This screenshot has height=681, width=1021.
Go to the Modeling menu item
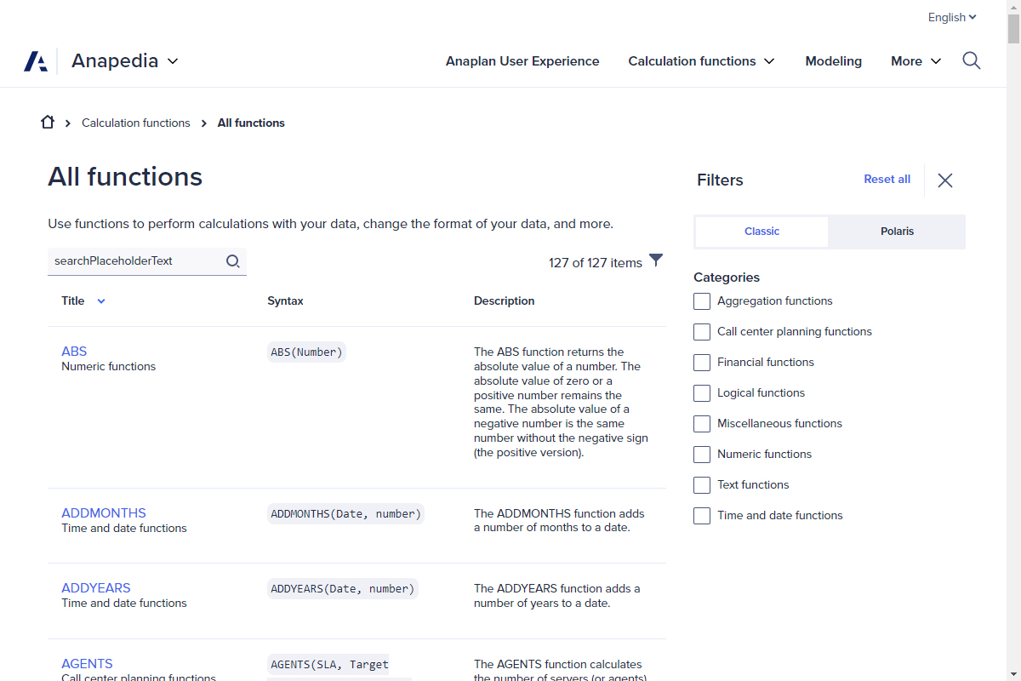point(833,61)
